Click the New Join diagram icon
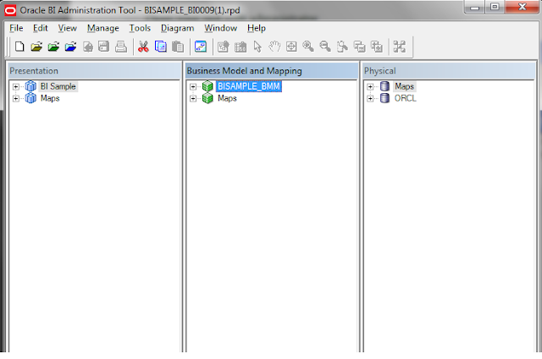 (x=241, y=47)
